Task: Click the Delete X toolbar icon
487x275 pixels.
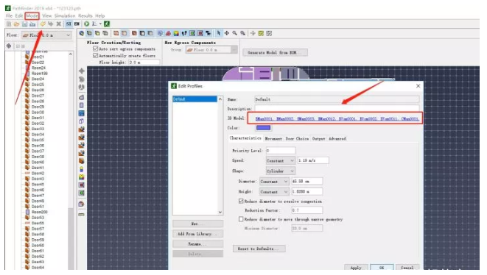Action: click(58, 24)
